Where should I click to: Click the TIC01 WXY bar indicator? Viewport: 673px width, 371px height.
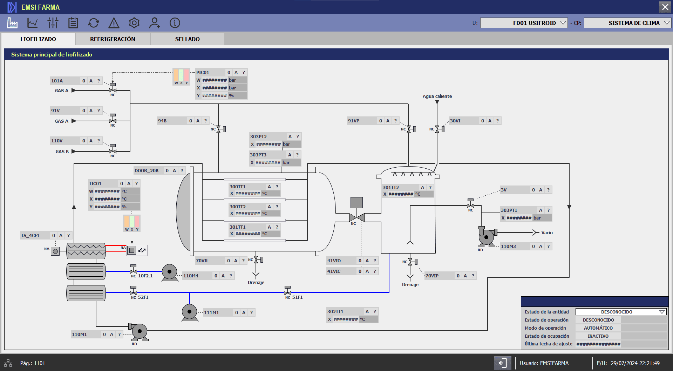point(132,223)
